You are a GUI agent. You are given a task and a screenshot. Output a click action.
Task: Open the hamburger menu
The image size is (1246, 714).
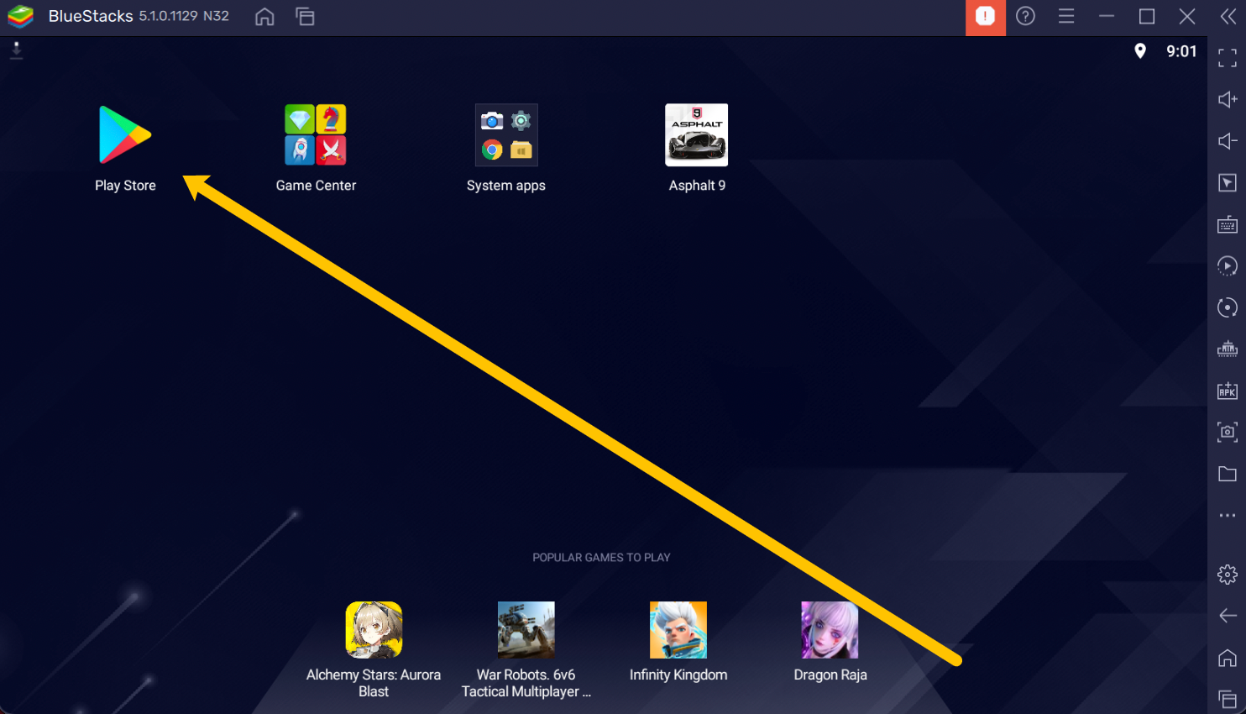tap(1066, 16)
